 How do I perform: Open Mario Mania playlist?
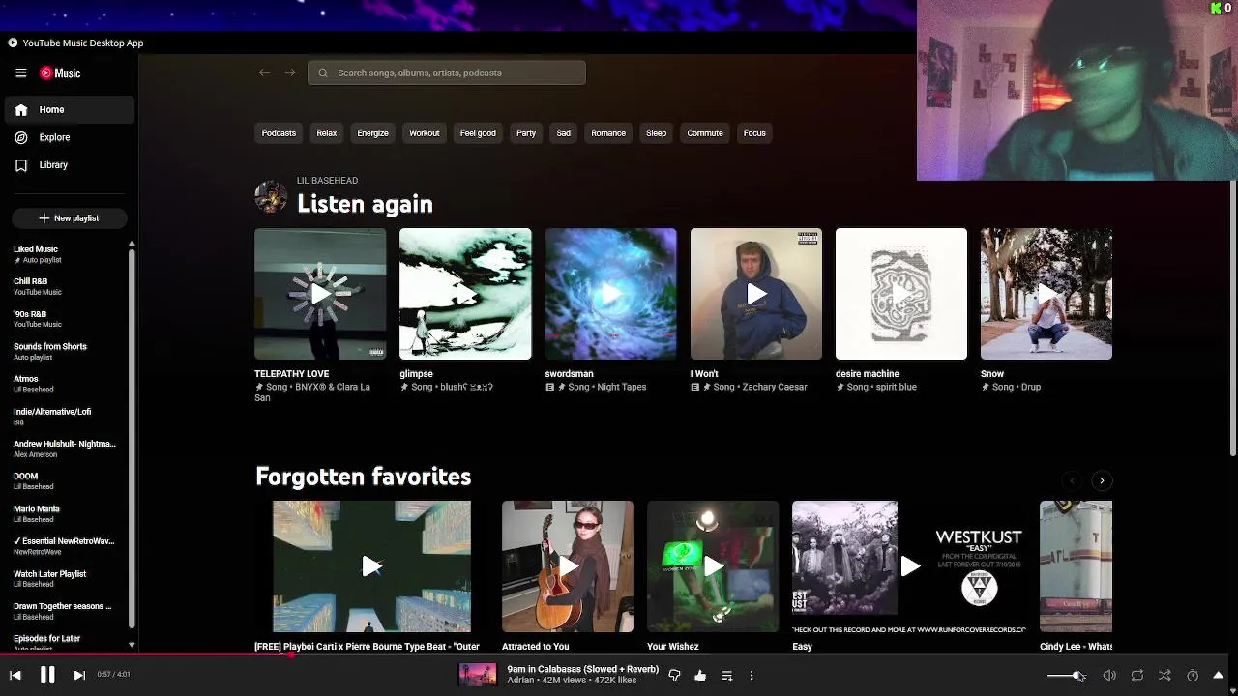[x=64, y=513]
